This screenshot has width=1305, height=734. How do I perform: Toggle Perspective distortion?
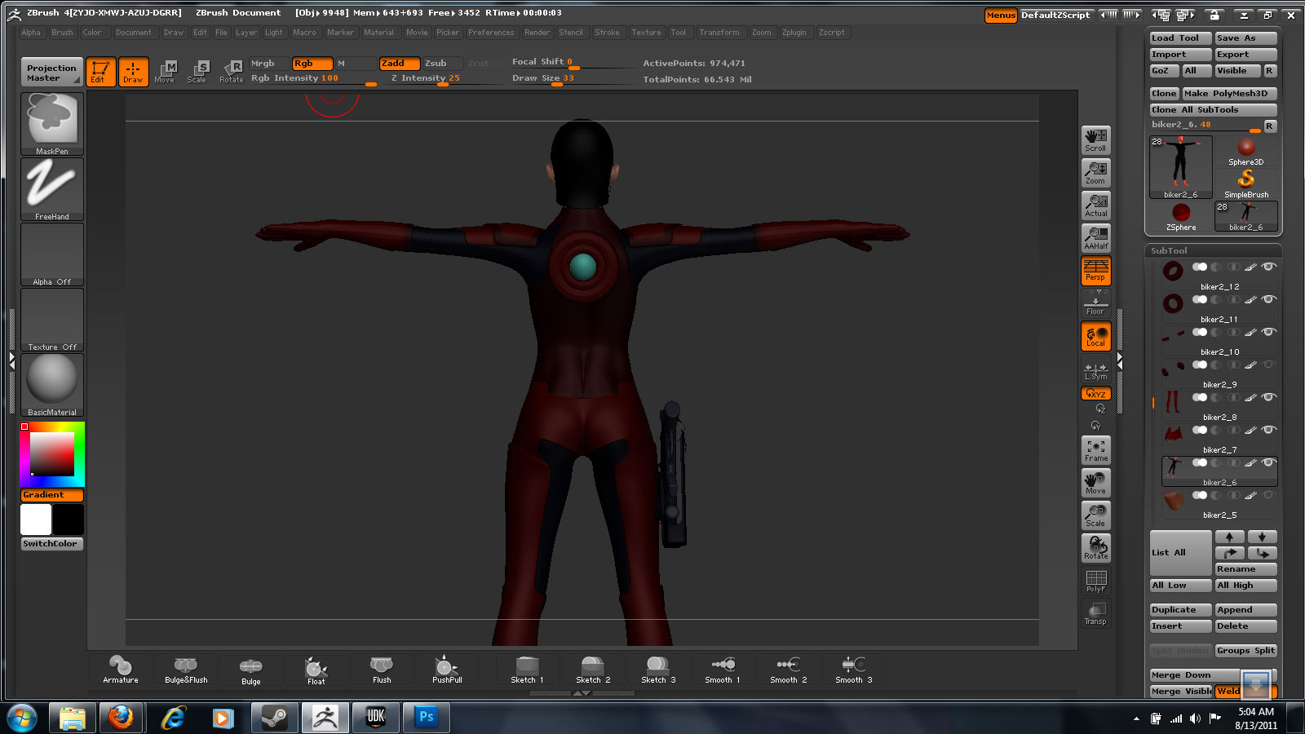(1095, 271)
